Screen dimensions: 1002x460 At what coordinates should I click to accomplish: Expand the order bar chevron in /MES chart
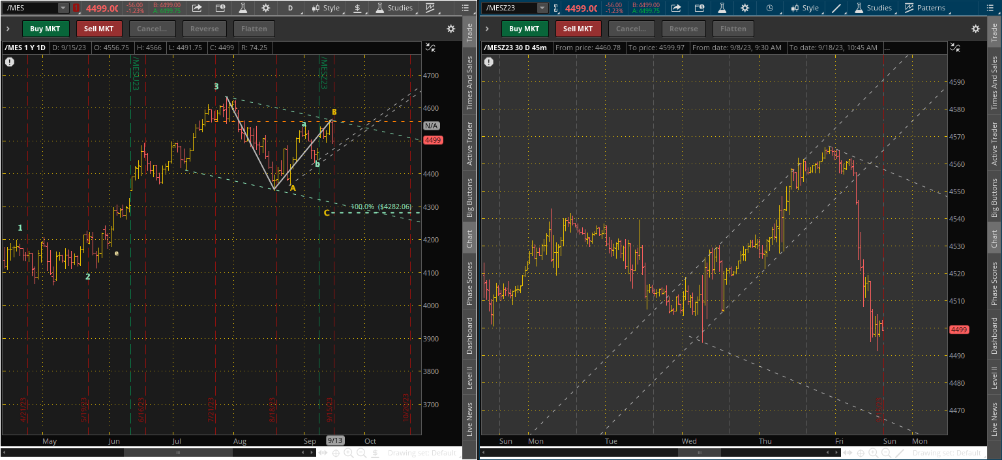tap(8, 29)
